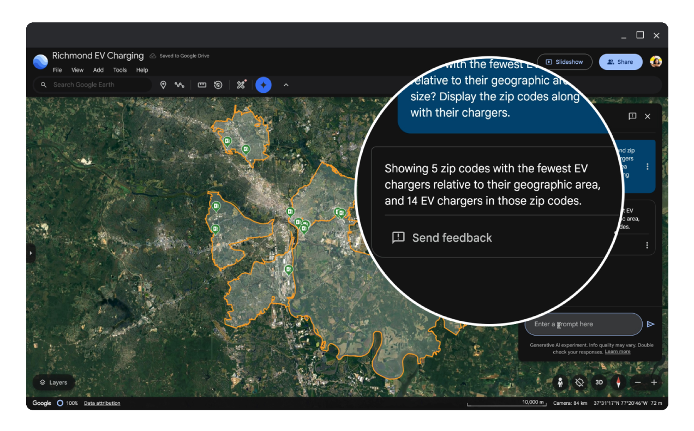Screen dimensions: 694x431
Task: Open the historical imagery clock tool
Action: tap(218, 85)
